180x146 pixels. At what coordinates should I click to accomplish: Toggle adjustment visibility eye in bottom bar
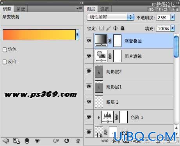pyautogui.click(x=37, y=141)
